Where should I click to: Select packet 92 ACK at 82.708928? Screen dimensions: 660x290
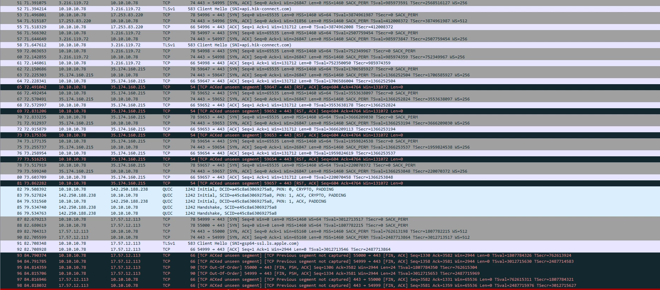(330, 249)
